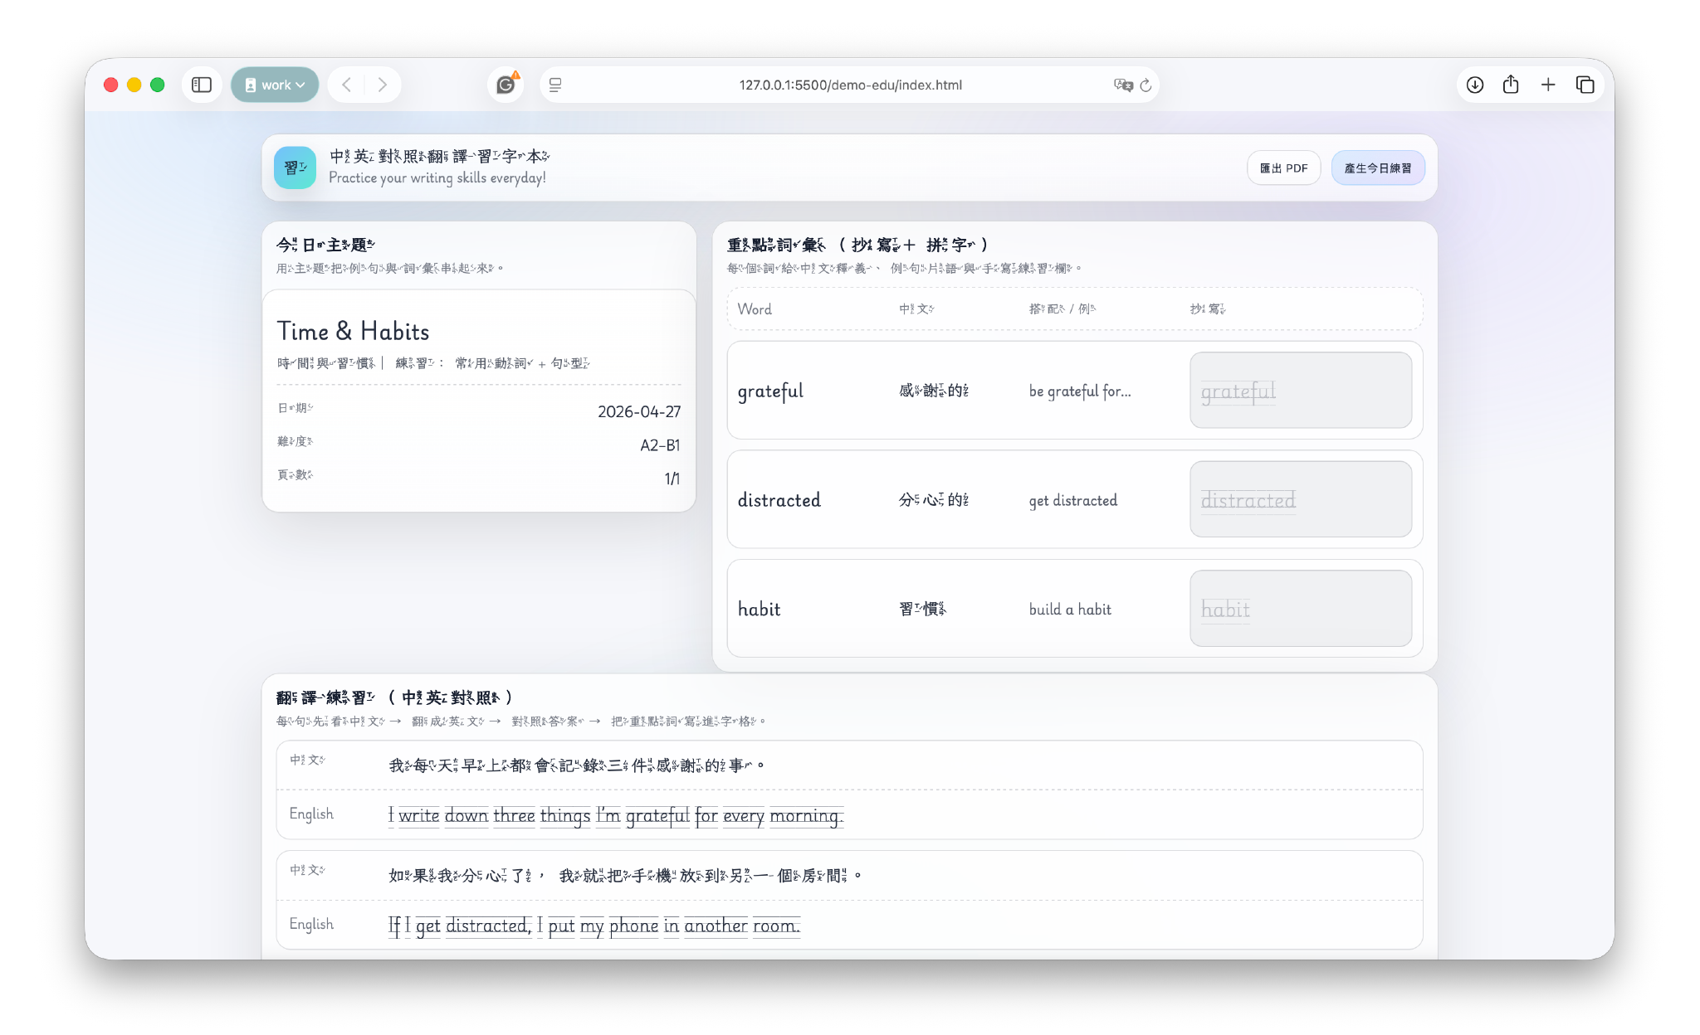The height and width of the screenshot is (1035, 1700).
Task: Show the tab overview icon
Action: coord(1585,85)
